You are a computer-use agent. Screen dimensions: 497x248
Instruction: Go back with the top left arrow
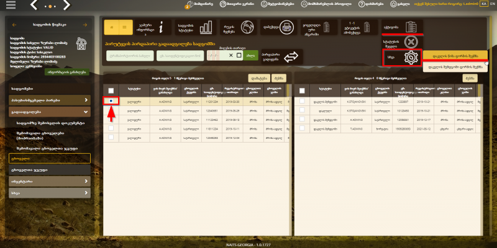pos(34,5)
